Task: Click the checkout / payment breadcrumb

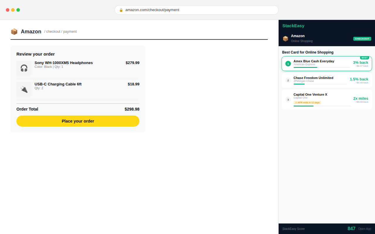Action: (x=60, y=32)
